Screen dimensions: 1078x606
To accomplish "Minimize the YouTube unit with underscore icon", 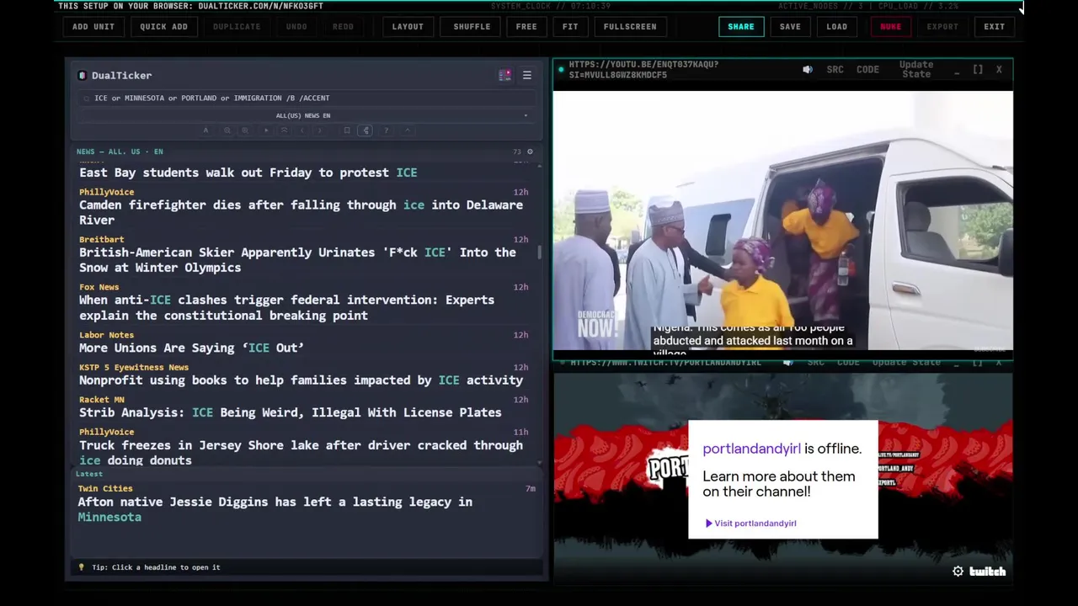I will coord(957,72).
